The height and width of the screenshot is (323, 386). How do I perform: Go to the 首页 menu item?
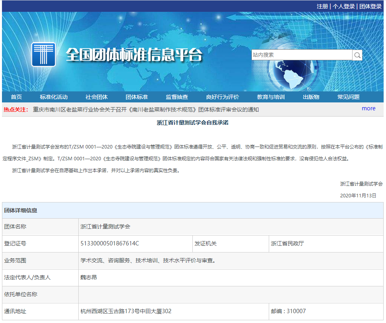point(16,97)
